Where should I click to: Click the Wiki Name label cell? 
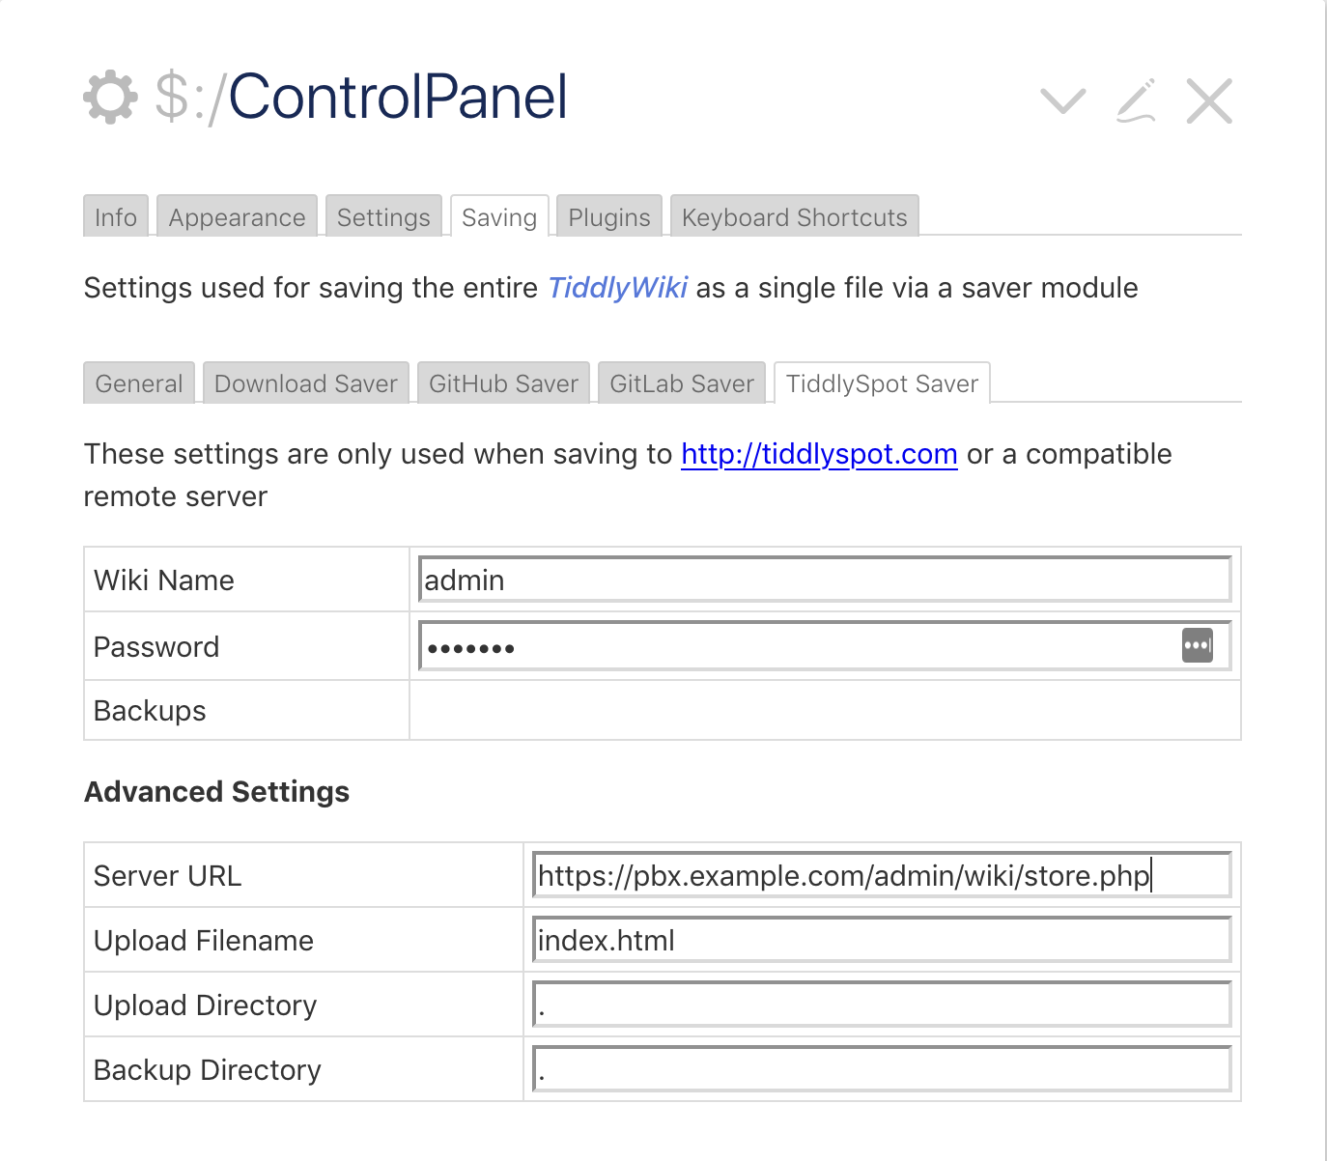click(247, 580)
